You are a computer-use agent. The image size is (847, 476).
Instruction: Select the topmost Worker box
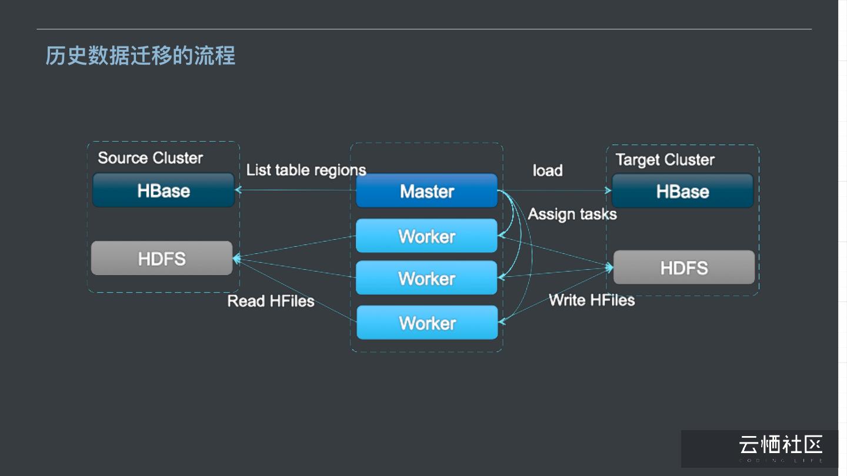click(427, 236)
